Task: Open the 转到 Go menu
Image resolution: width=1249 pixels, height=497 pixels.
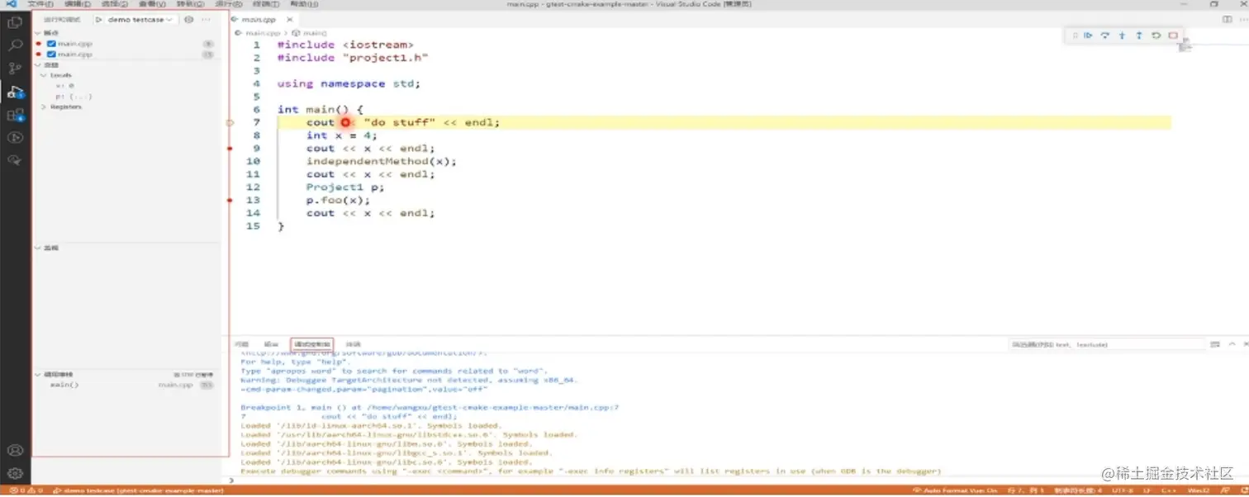Action: pyautogui.click(x=189, y=4)
